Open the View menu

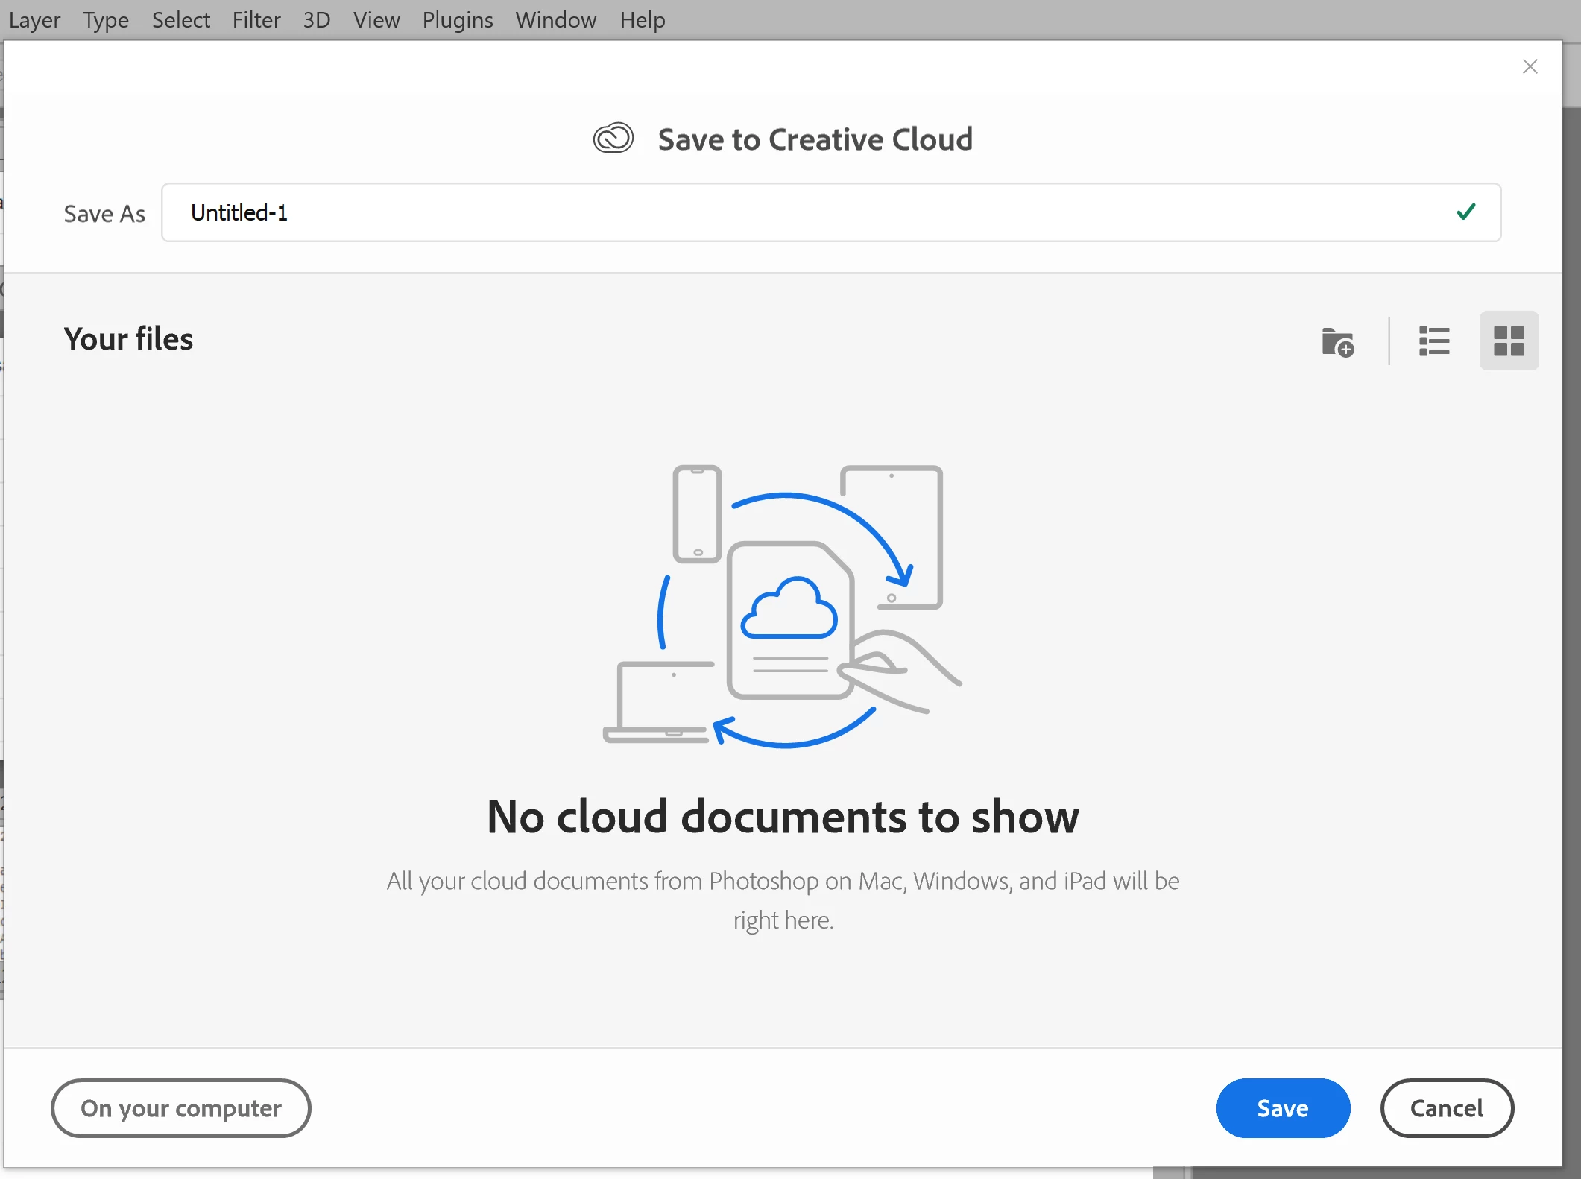click(376, 20)
